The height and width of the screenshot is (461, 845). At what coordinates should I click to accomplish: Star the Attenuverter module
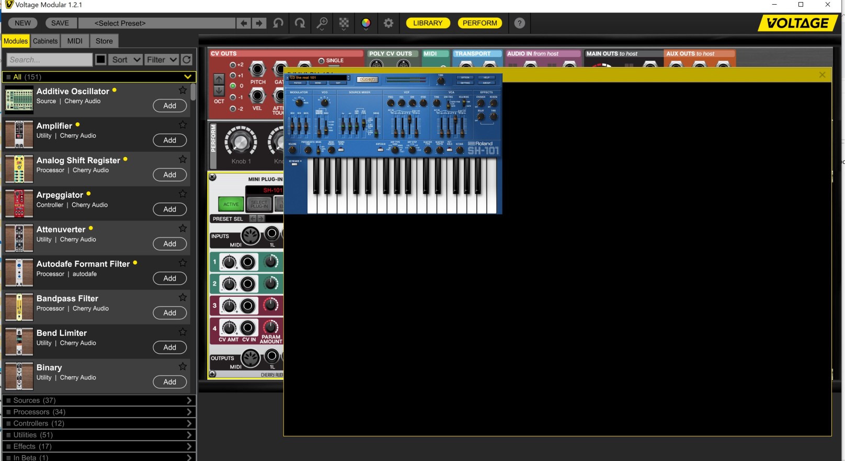click(x=182, y=228)
